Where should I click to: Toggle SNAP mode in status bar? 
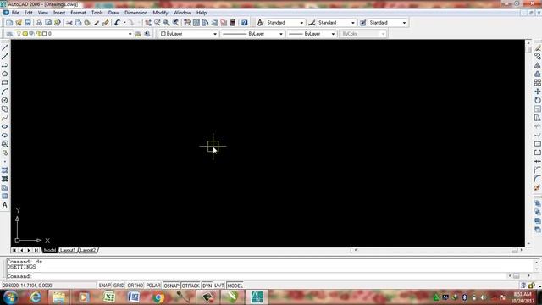[104, 286]
